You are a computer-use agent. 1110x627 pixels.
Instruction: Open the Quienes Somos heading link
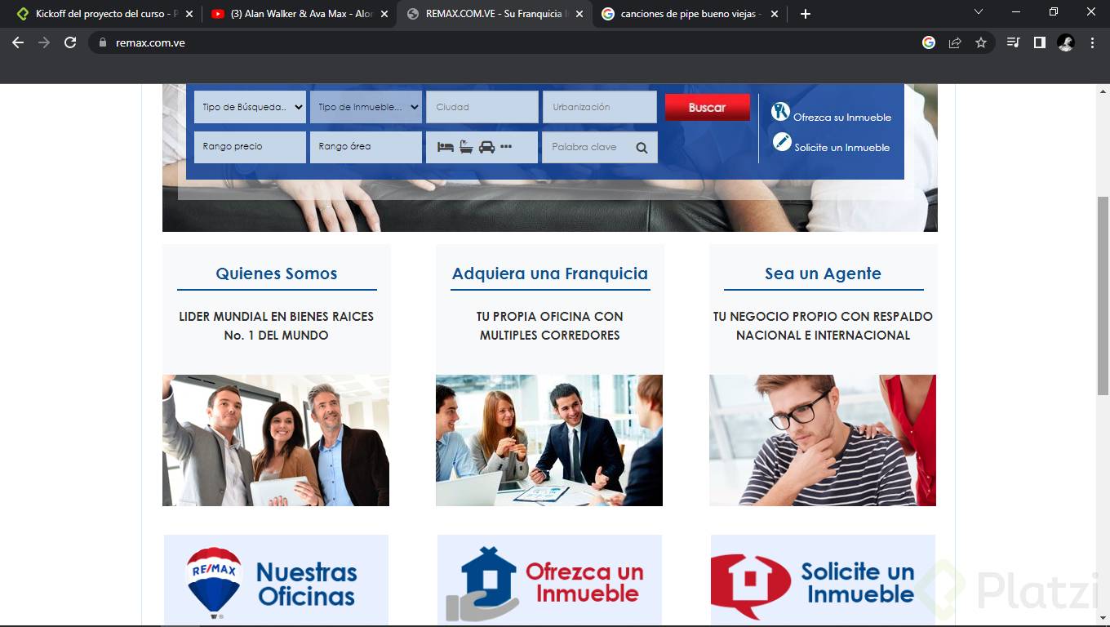[277, 273]
